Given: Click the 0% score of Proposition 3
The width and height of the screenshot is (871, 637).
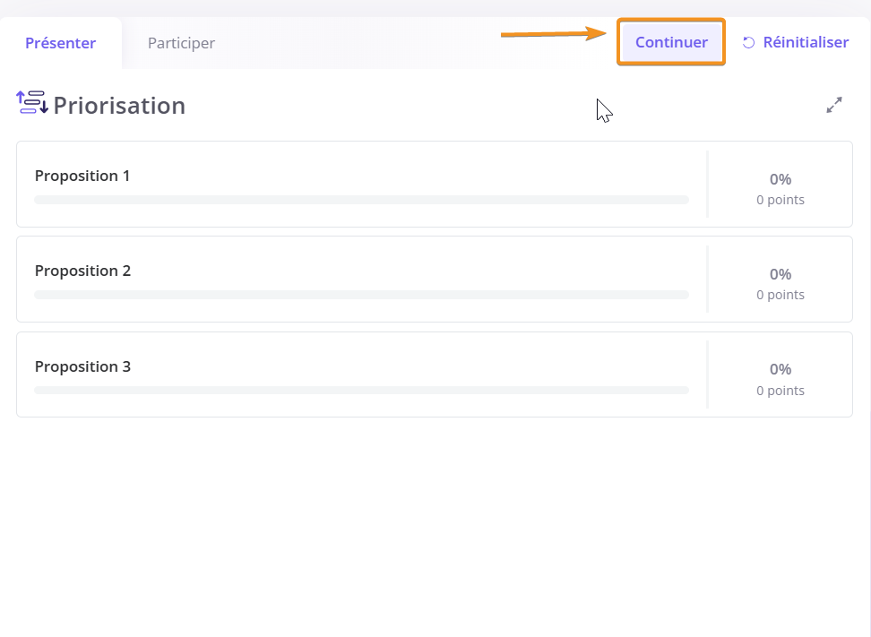Looking at the screenshot, I should coord(780,369).
